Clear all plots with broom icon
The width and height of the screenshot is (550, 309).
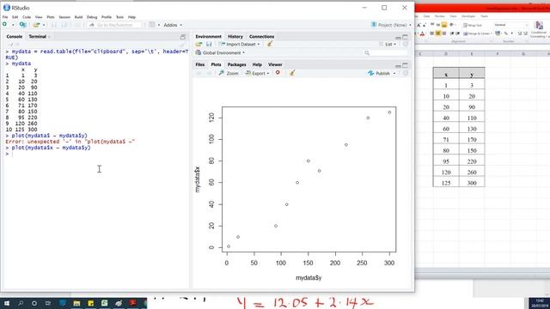[x=292, y=73]
